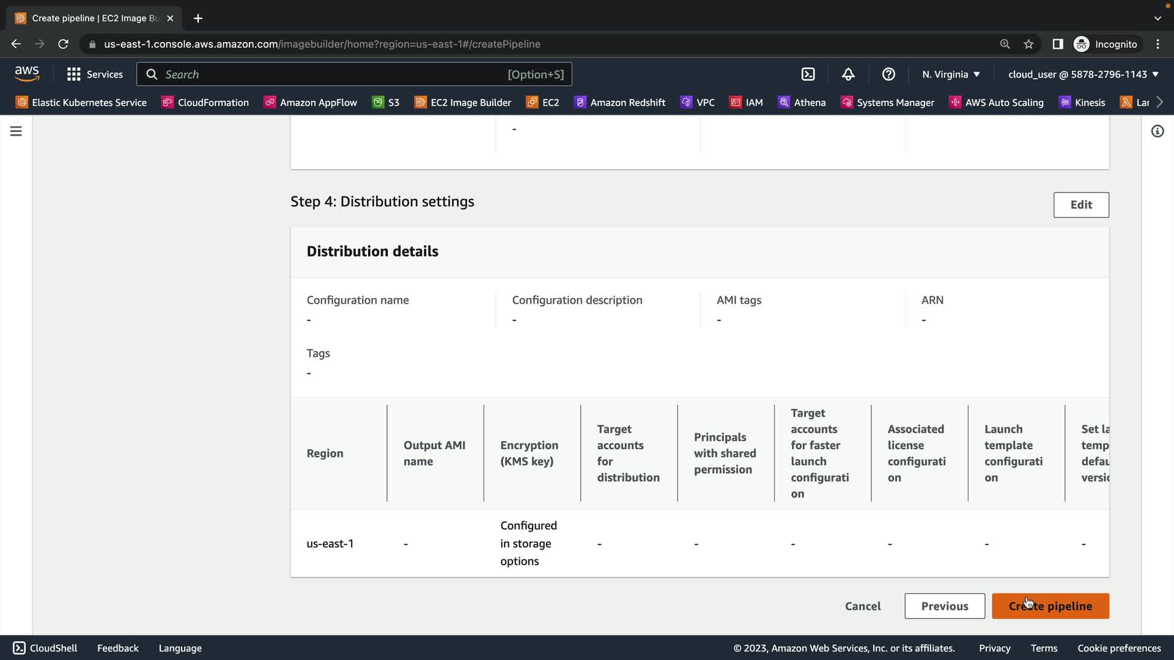Open the Systems Manager shortcut

point(887,103)
